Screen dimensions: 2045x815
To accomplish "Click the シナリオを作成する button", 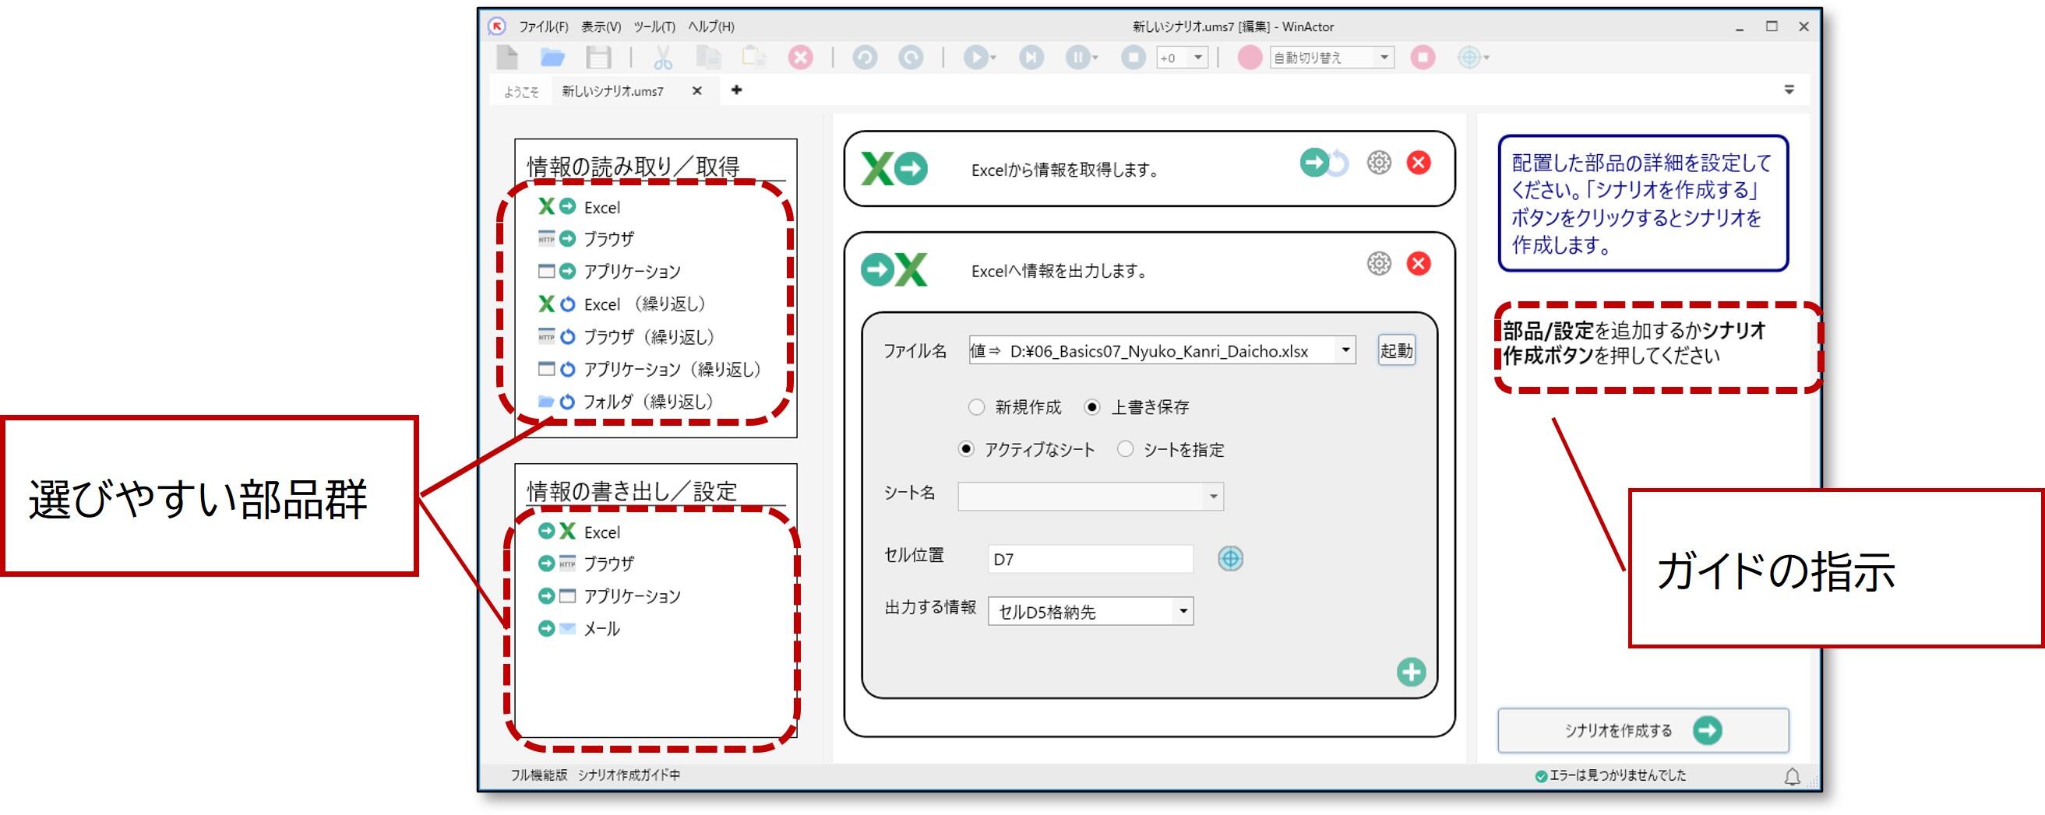I will coord(1643,730).
